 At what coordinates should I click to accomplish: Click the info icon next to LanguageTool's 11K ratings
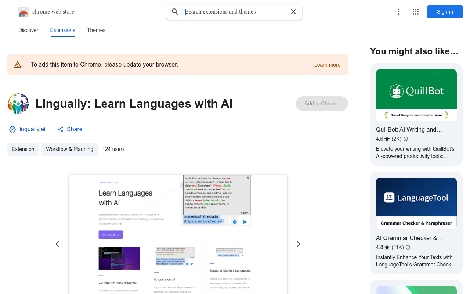[408, 247]
